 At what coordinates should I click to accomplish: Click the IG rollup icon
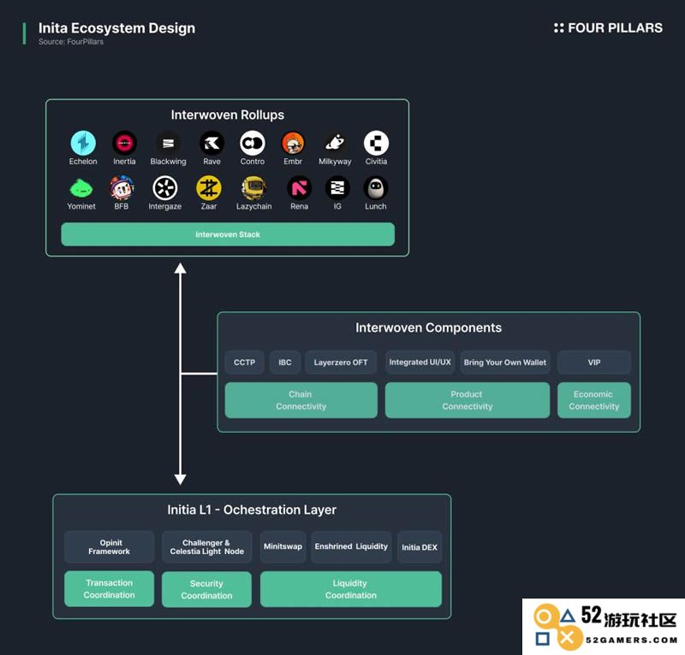pos(337,188)
